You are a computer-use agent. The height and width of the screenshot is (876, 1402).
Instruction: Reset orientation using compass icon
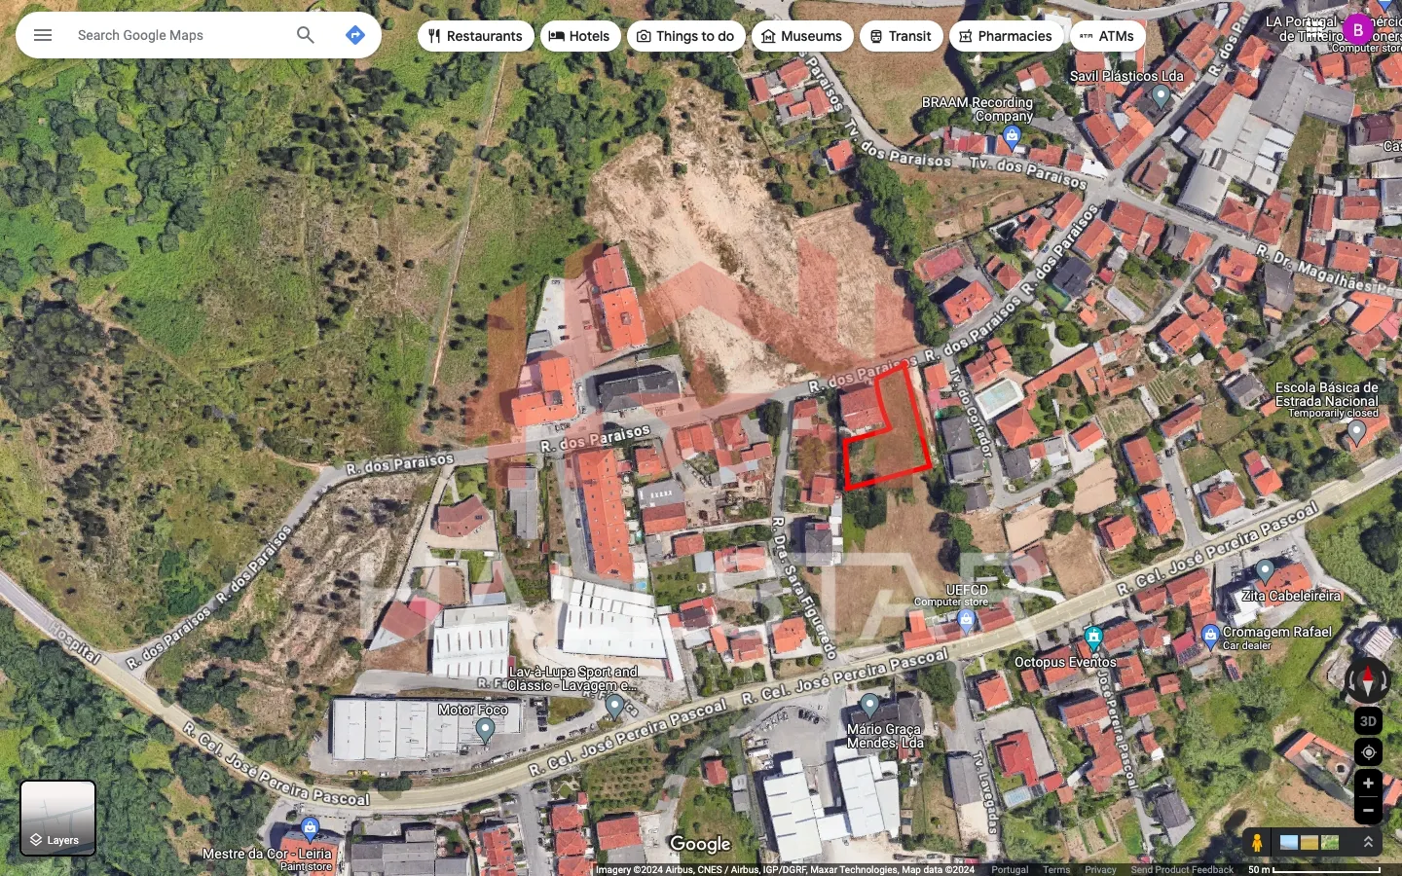1368,679
